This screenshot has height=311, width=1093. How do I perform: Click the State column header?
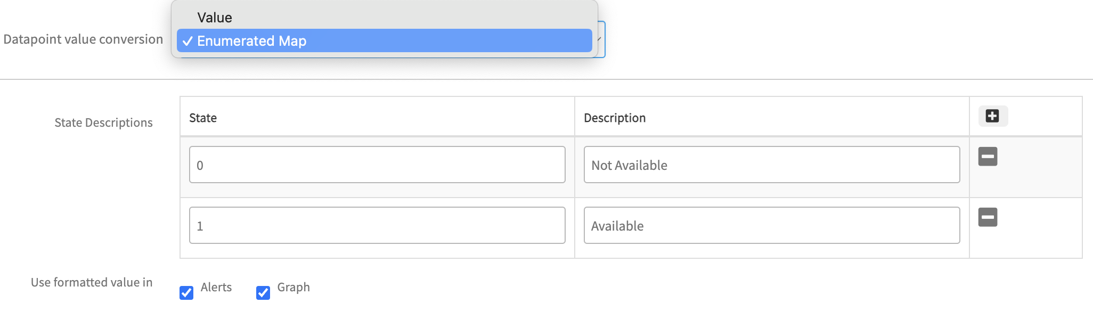point(203,118)
